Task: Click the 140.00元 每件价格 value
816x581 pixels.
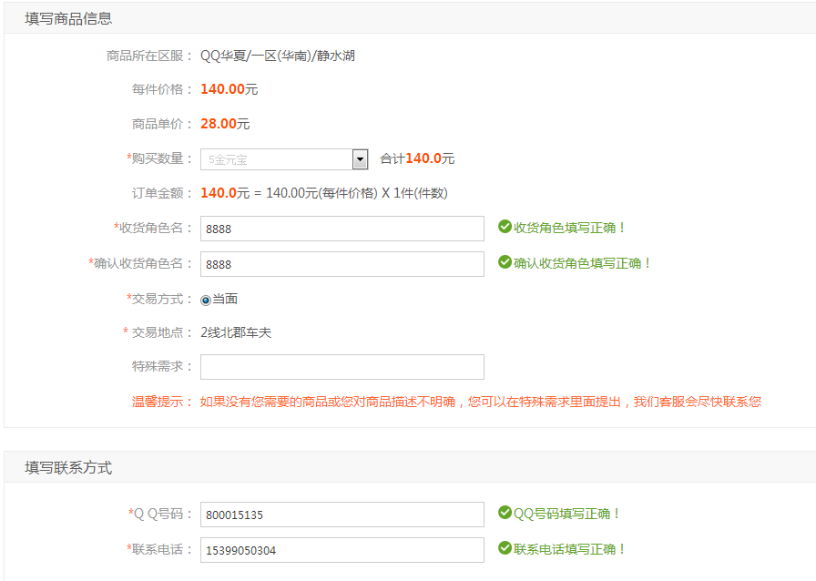Action: 229,89
